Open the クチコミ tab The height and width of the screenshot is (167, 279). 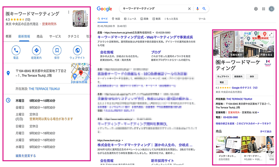click(x=73, y=36)
